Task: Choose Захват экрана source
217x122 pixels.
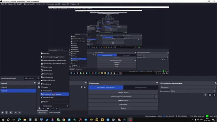Action: click(55, 74)
